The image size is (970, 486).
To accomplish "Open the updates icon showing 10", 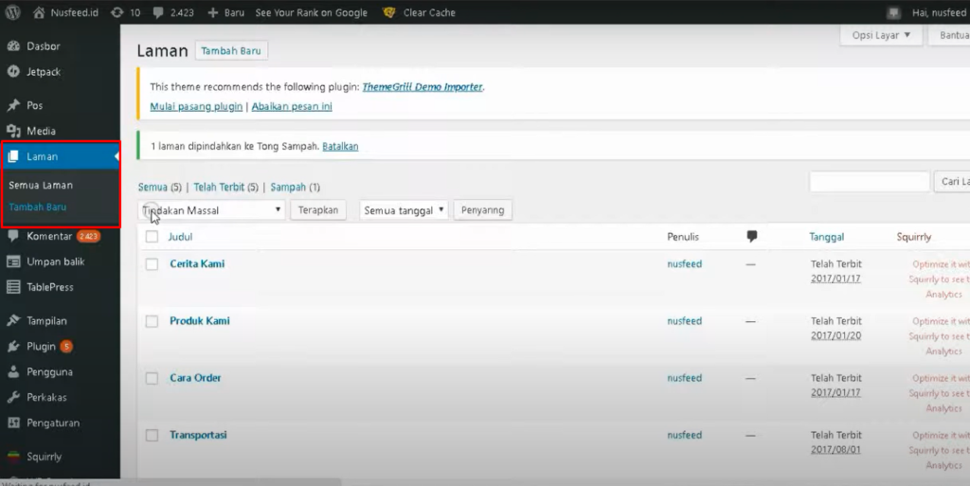I will pyautogui.click(x=117, y=13).
